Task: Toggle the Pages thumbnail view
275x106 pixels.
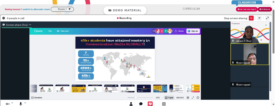Action: click(x=169, y=98)
